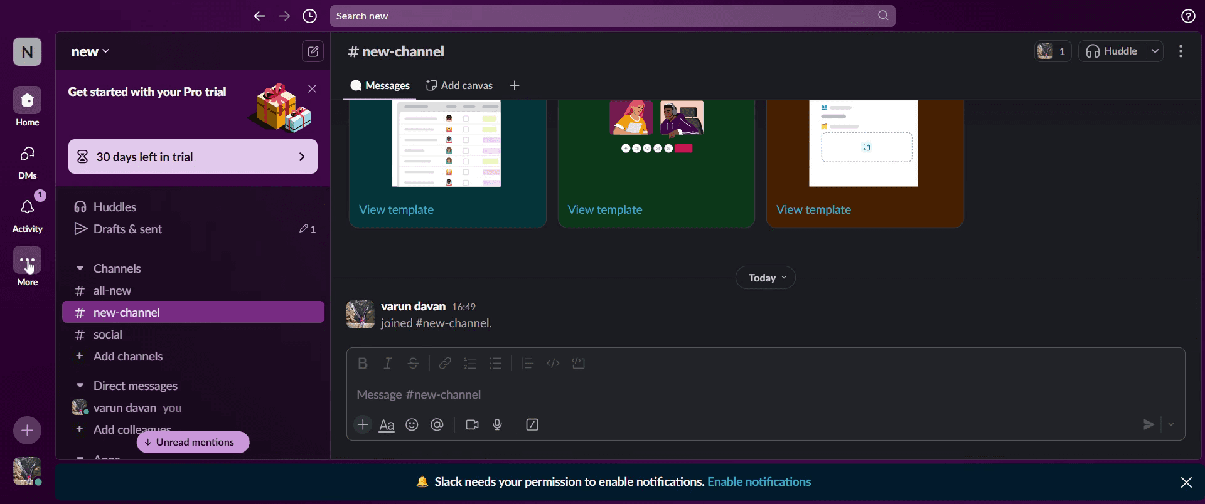Open the slash shortcuts menu
This screenshot has width=1205, height=504.
[532, 425]
